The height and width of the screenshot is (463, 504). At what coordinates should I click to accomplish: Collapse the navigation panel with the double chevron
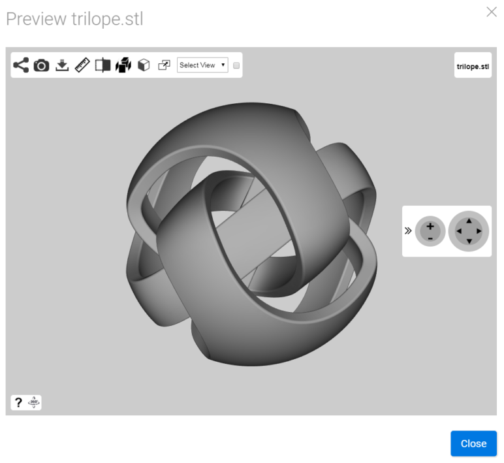408,231
